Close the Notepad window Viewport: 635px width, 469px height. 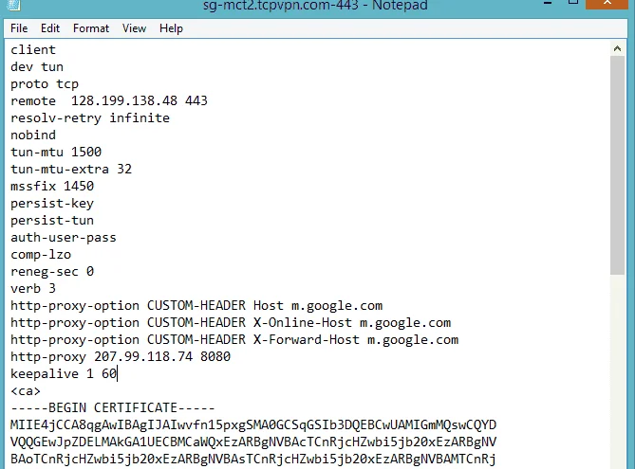click(x=607, y=3)
